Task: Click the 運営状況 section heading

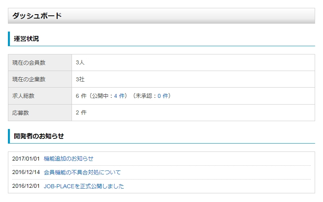Action: [x=26, y=39]
